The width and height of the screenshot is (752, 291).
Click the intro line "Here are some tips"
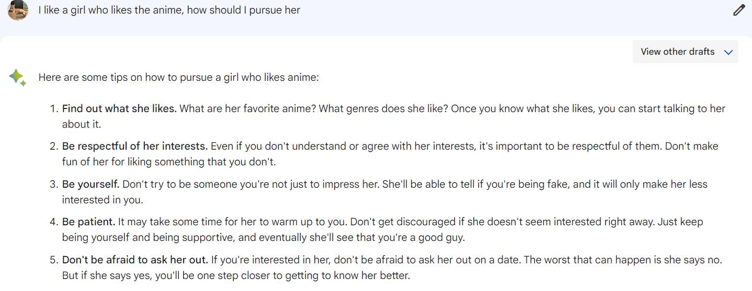coord(178,77)
